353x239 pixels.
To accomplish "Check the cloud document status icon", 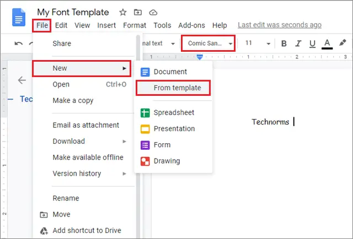I will (x=153, y=12).
